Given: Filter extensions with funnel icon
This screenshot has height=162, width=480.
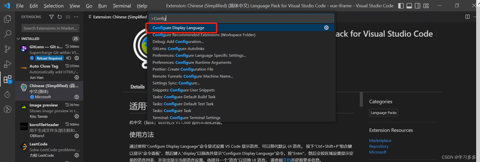Looking at the screenshot, I should point(52,17).
